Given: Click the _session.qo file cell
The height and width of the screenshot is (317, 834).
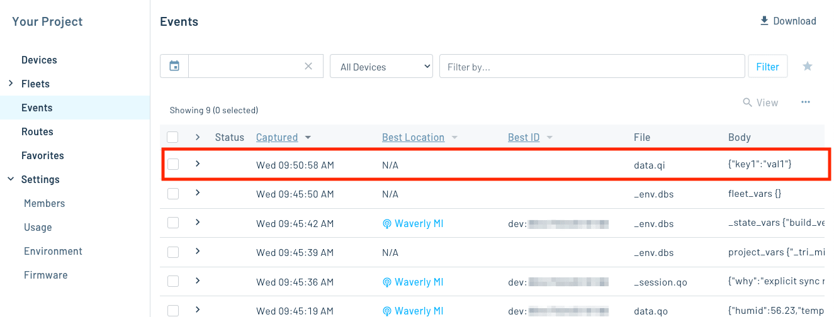Looking at the screenshot, I should click(x=660, y=282).
